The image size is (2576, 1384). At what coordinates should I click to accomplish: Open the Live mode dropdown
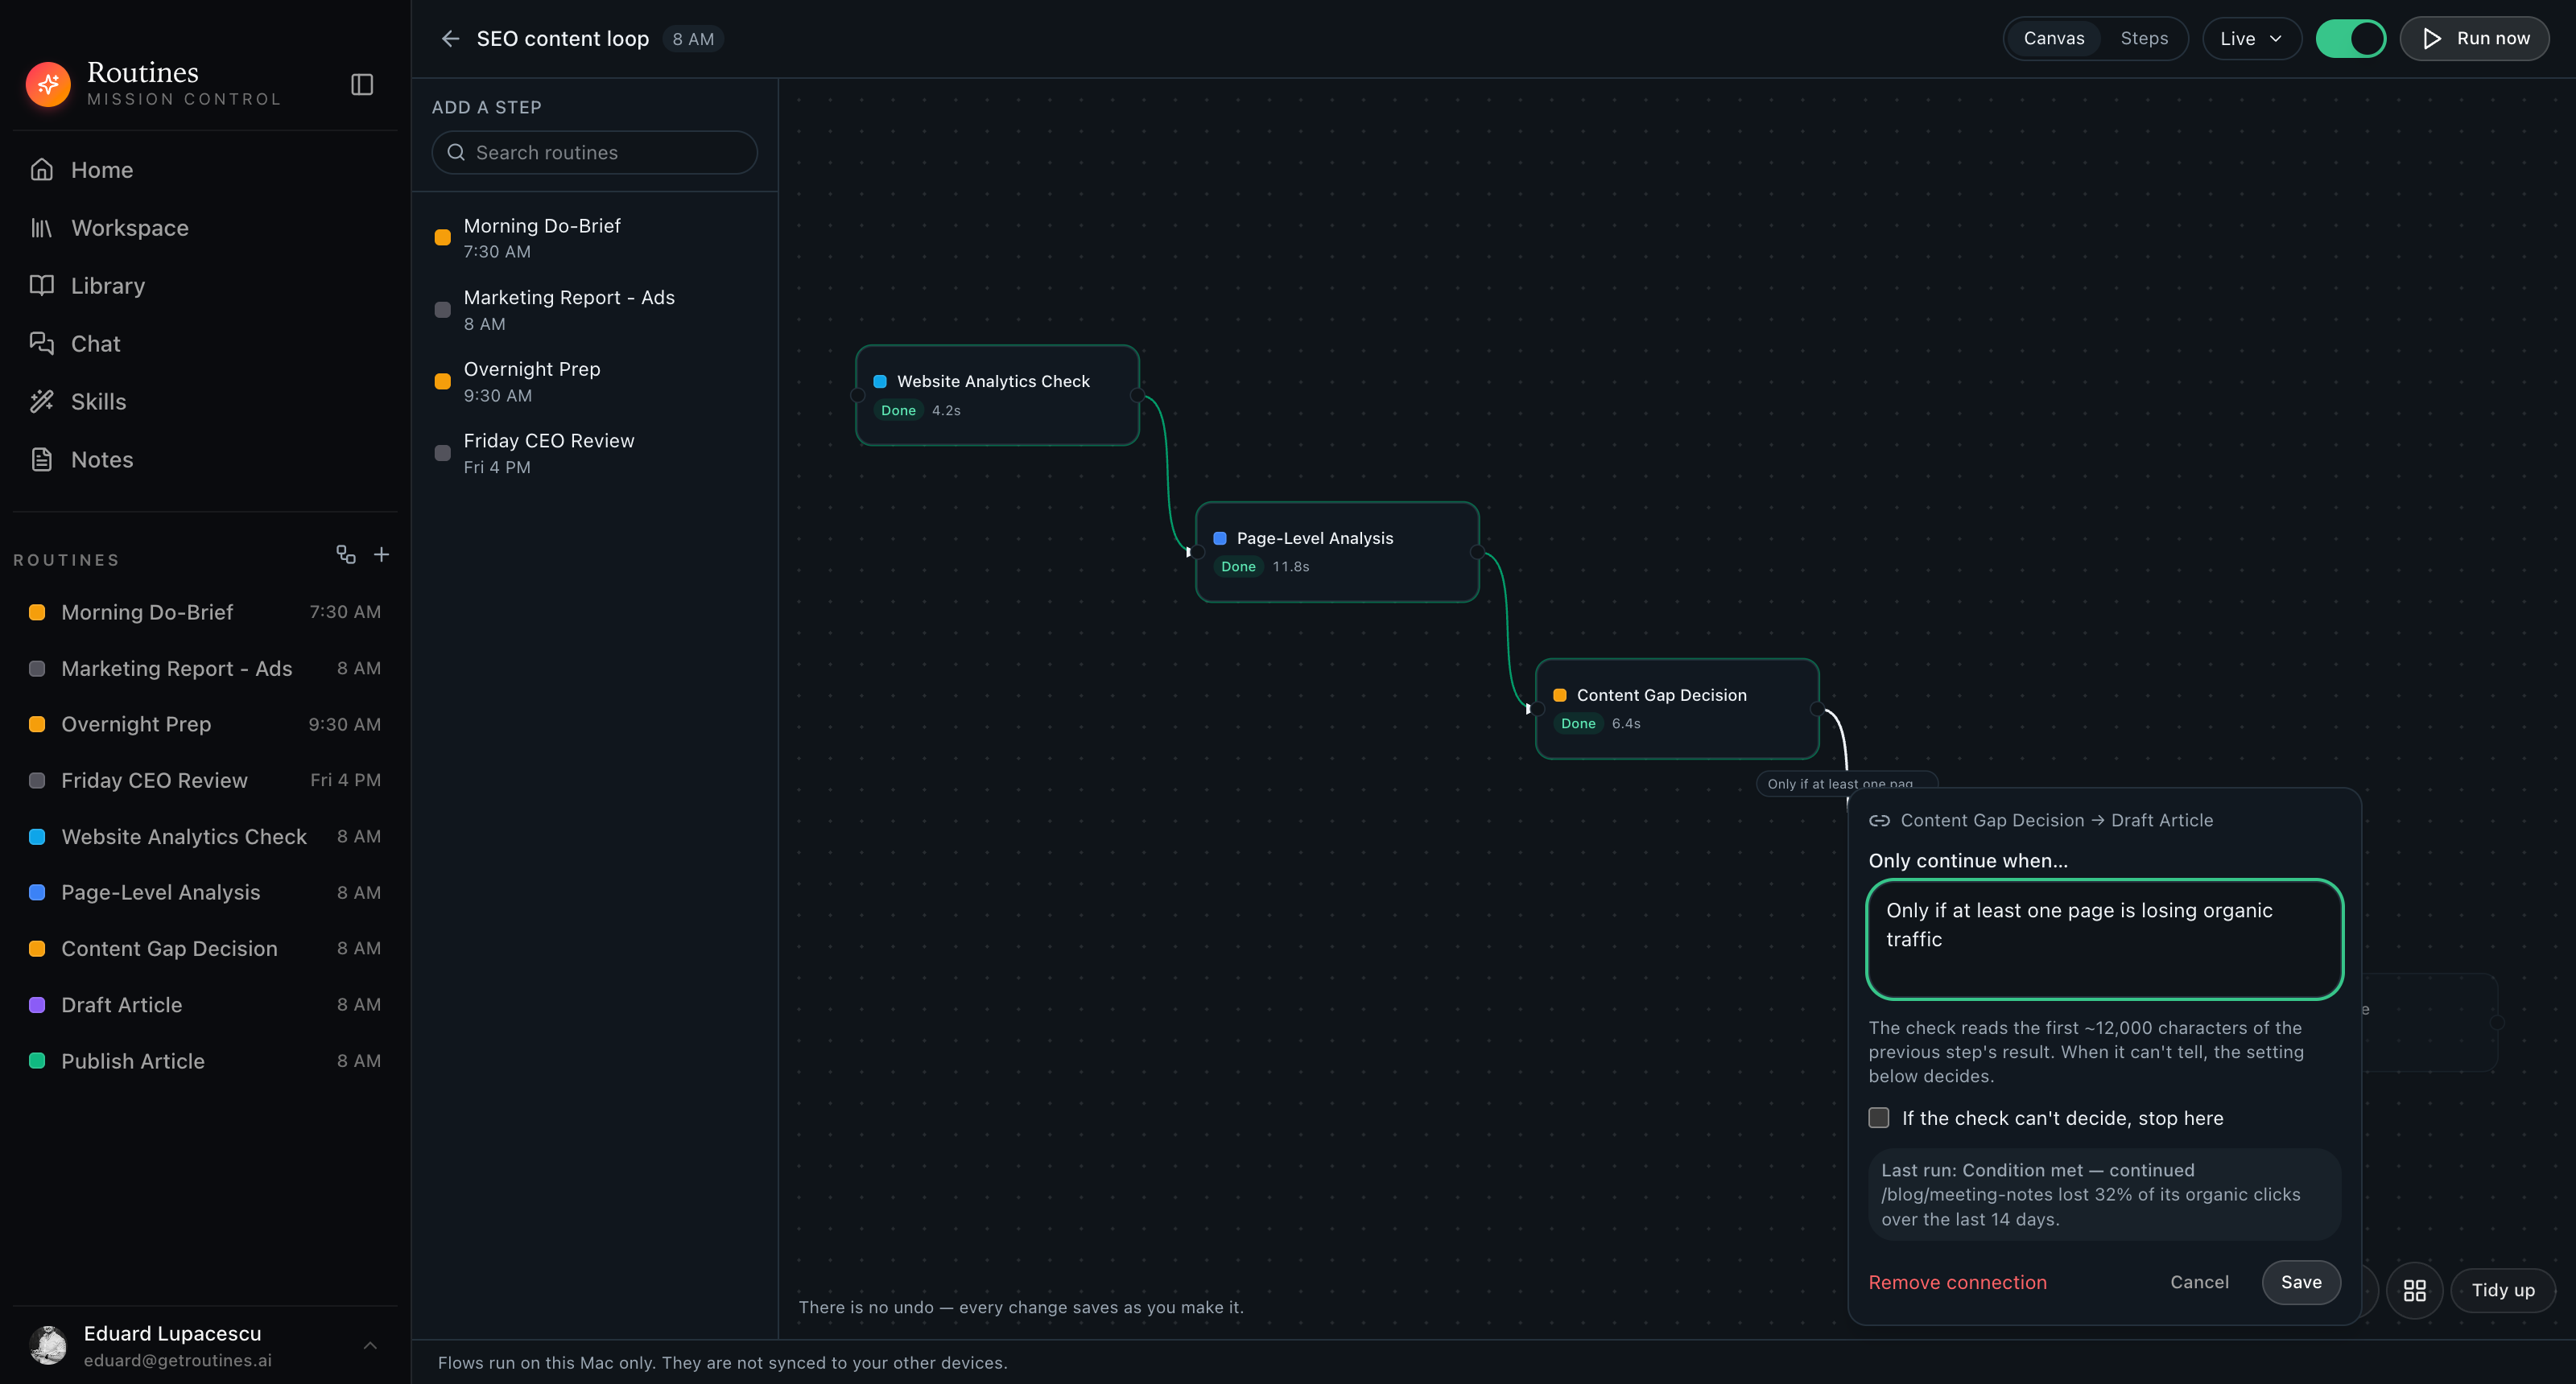2251,39
